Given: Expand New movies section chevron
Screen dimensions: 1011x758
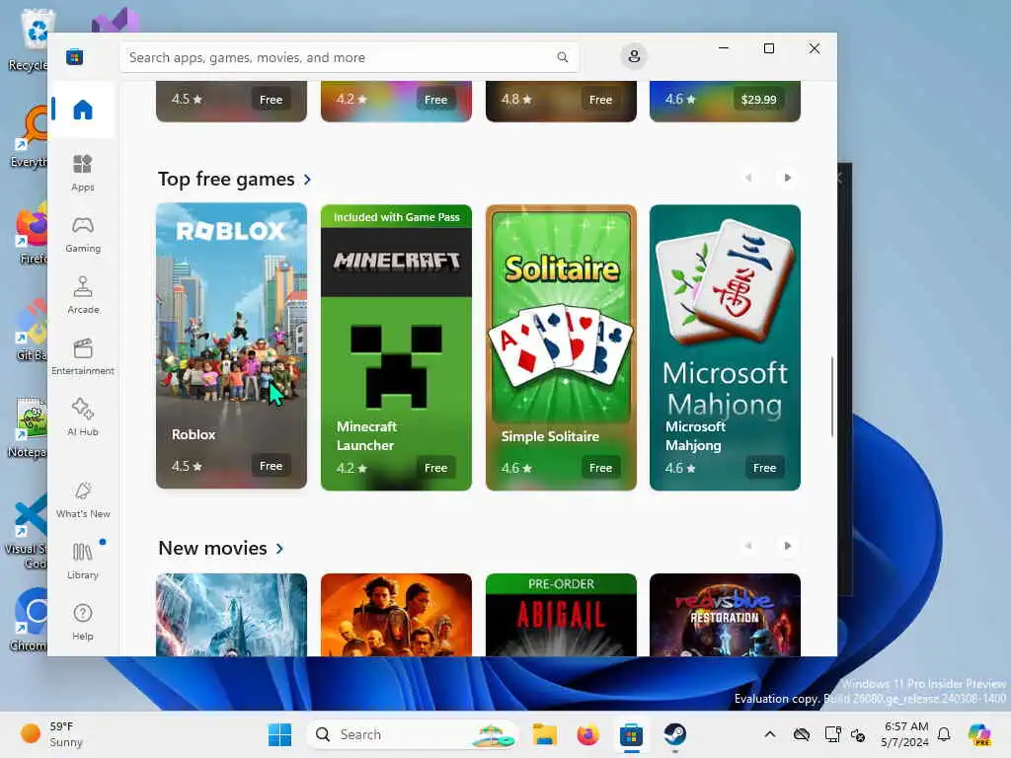Looking at the screenshot, I should click(279, 549).
